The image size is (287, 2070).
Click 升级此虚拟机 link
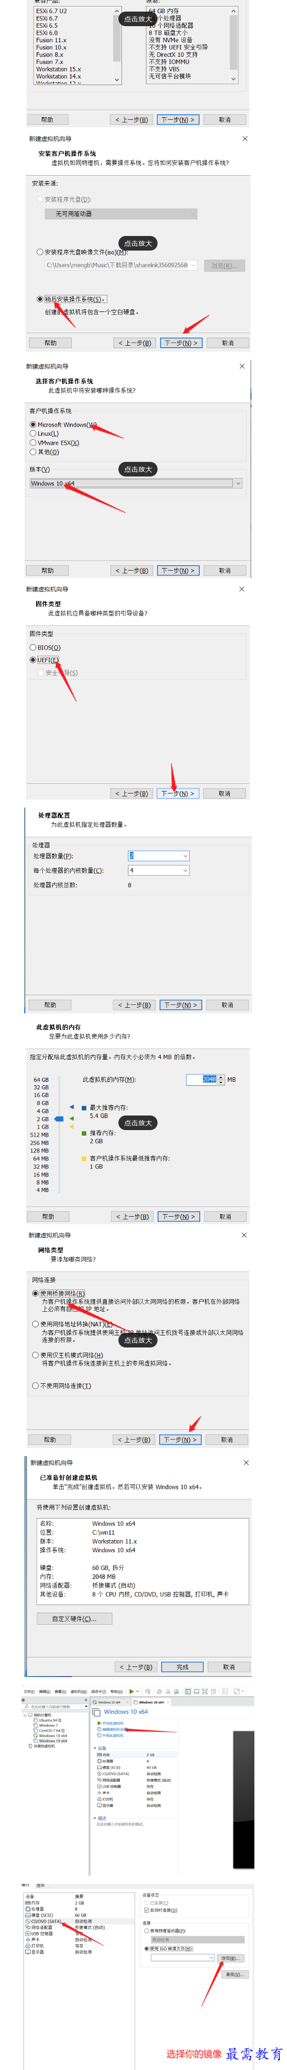coord(112,1735)
